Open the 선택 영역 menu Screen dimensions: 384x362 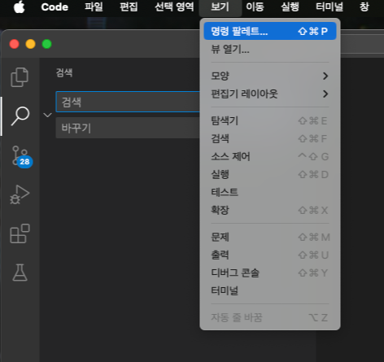pos(174,7)
